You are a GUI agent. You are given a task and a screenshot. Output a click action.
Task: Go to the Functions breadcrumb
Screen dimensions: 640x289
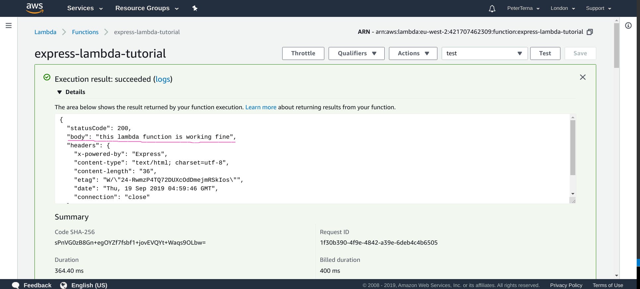[85, 32]
